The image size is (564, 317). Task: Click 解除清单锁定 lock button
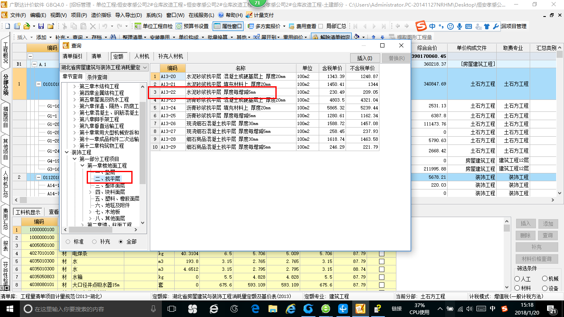[332, 37]
